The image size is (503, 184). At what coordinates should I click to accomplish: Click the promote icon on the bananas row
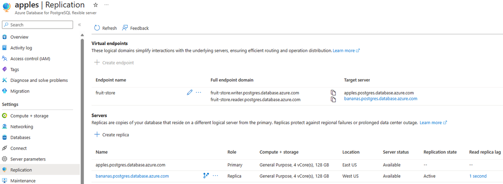tap(206, 176)
